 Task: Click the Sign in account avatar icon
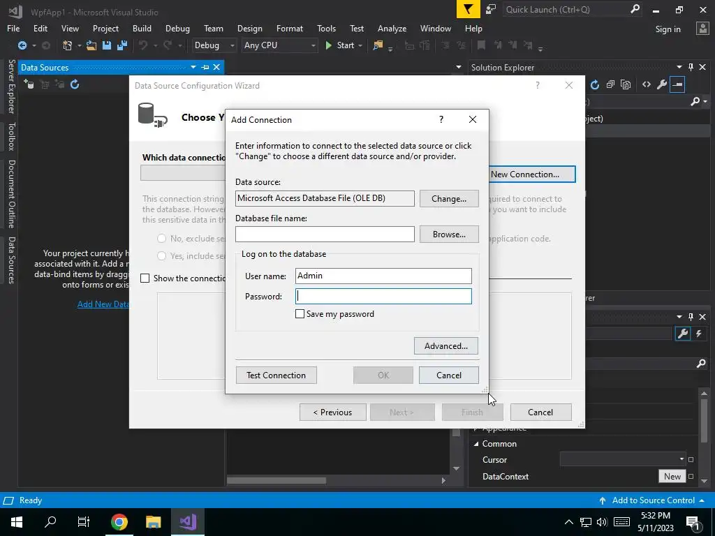[702, 29]
